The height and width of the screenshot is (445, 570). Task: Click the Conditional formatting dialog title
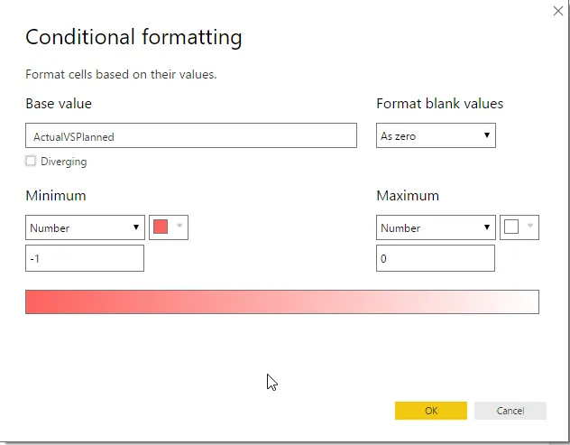click(133, 37)
